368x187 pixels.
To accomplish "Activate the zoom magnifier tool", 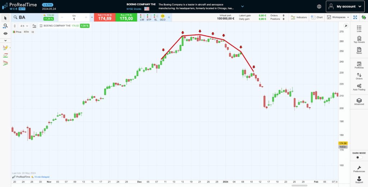I will pos(5,26).
